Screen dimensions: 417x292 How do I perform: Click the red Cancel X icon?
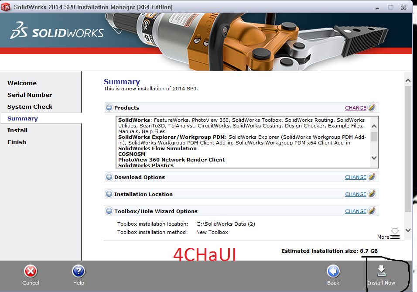pyautogui.click(x=31, y=271)
